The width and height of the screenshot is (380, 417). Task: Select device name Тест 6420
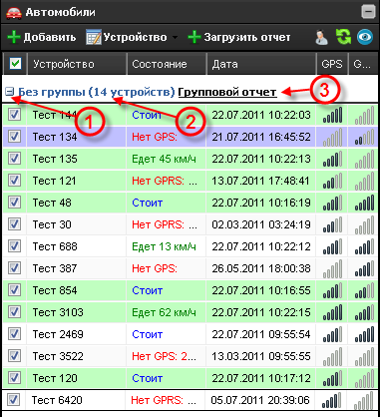(x=57, y=400)
